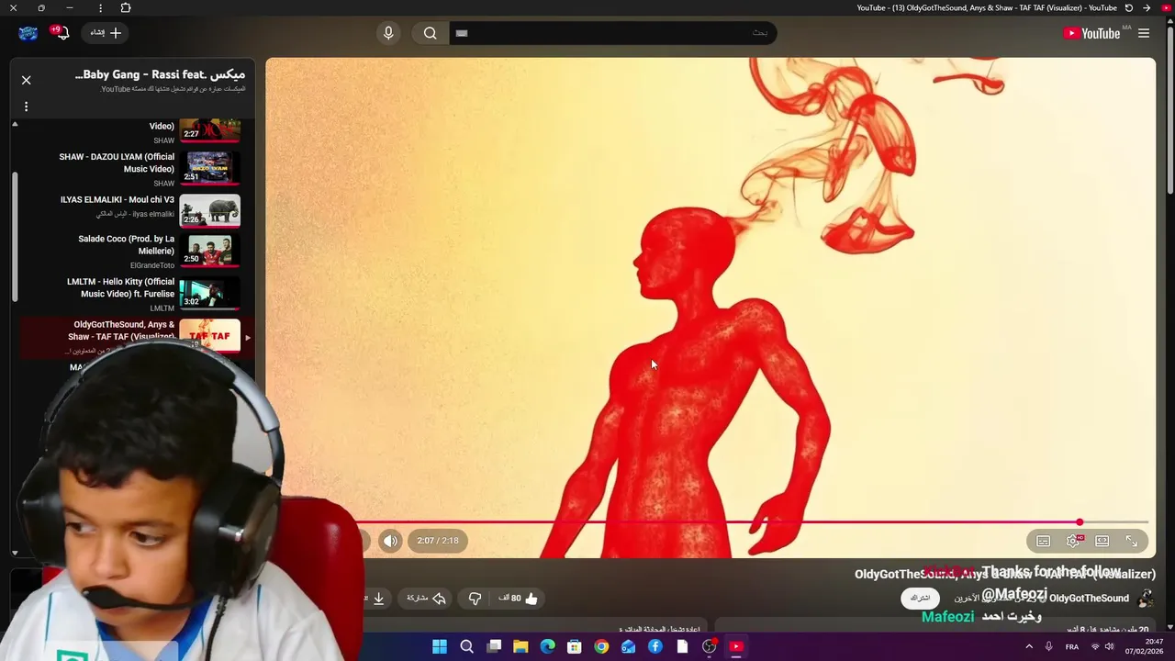
Task: Click the playlist panel scrollbar thumb
Action: (x=15, y=237)
